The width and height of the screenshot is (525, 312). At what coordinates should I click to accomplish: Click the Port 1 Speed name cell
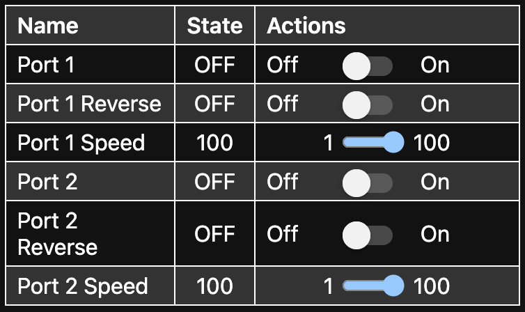(81, 143)
